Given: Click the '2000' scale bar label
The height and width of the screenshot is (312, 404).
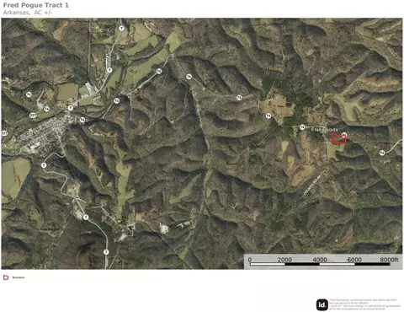Looking at the screenshot, I should (284, 260).
